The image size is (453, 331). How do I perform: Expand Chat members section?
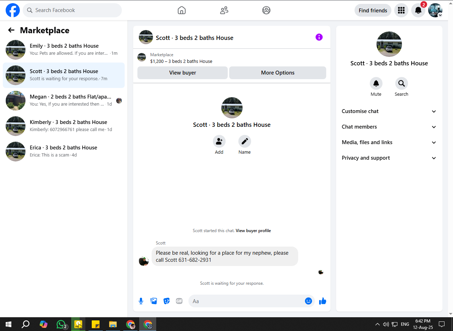pos(389,127)
